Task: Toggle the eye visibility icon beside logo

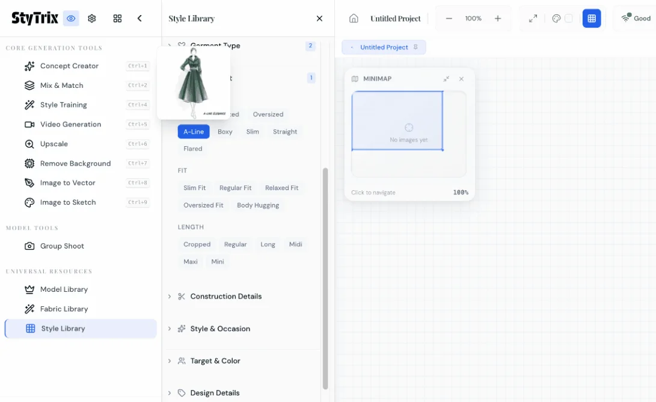Action: point(71,19)
